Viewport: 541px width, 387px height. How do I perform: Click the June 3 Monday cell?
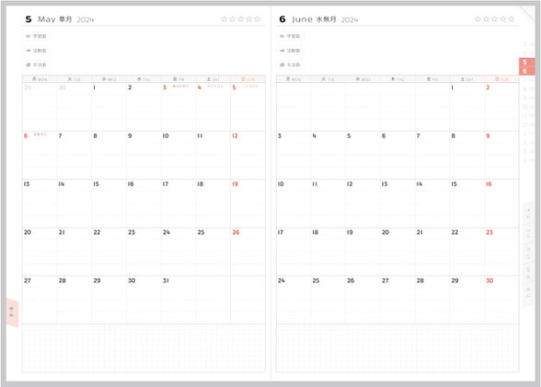tap(294, 155)
